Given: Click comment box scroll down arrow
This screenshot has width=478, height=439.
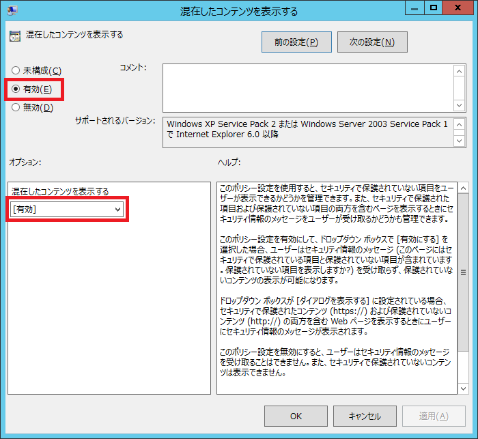Looking at the screenshot, I should tap(460, 105).
